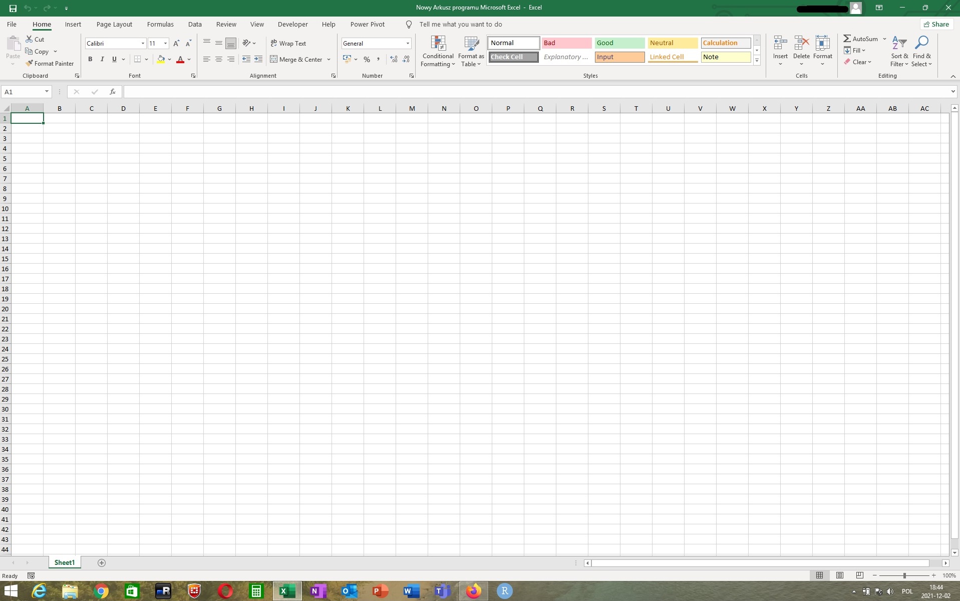Click inside the formula bar input
Viewport: 960px width, 601px height.
coord(536,92)
